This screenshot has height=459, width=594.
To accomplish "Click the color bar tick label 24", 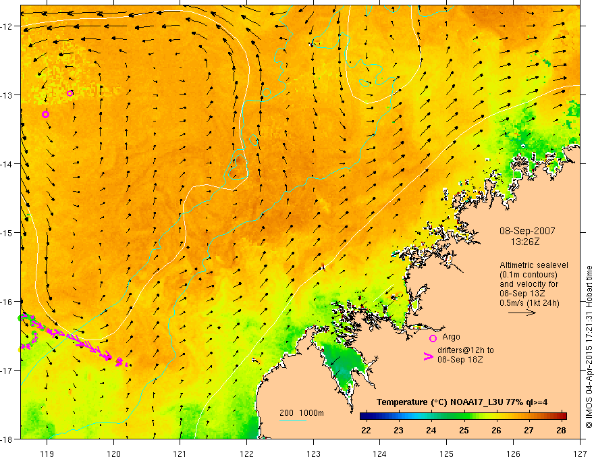I will 431,430.
